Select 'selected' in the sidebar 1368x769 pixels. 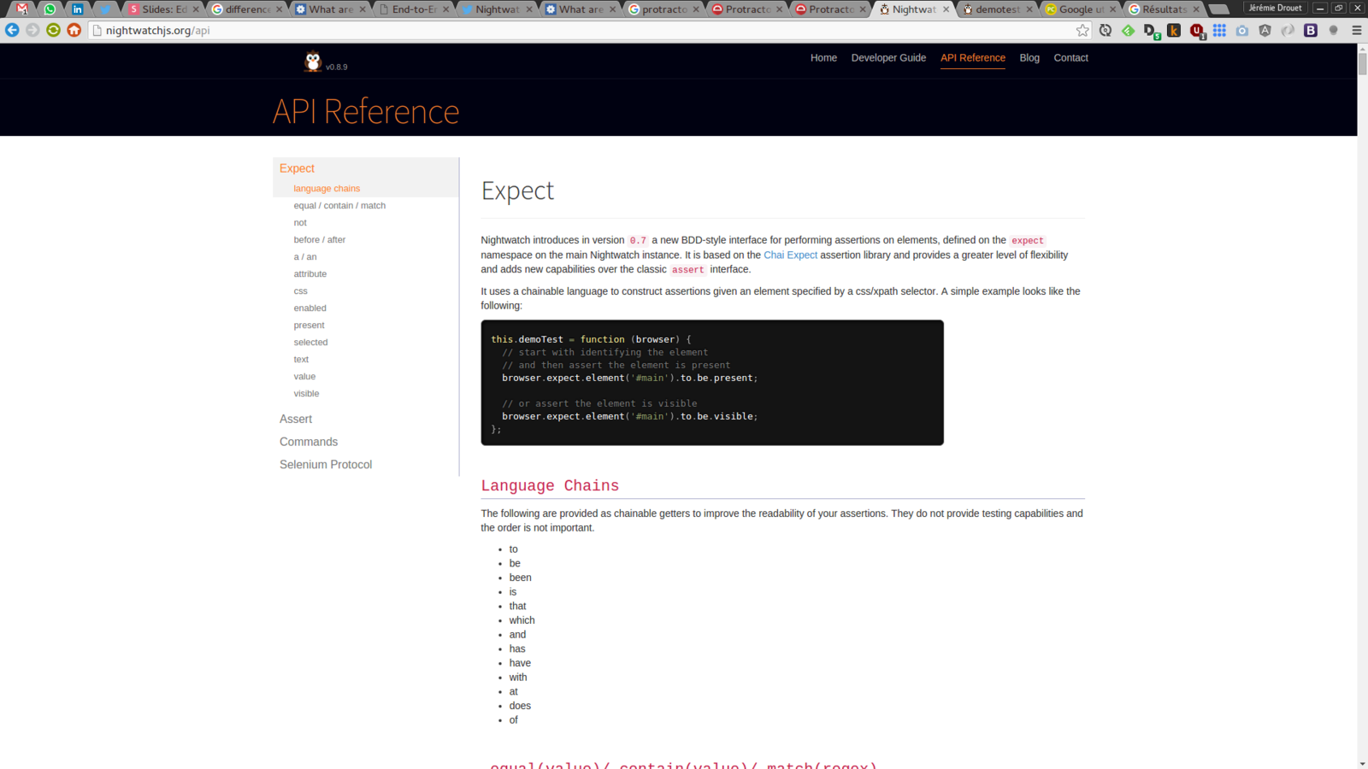(x=311, y=342)
